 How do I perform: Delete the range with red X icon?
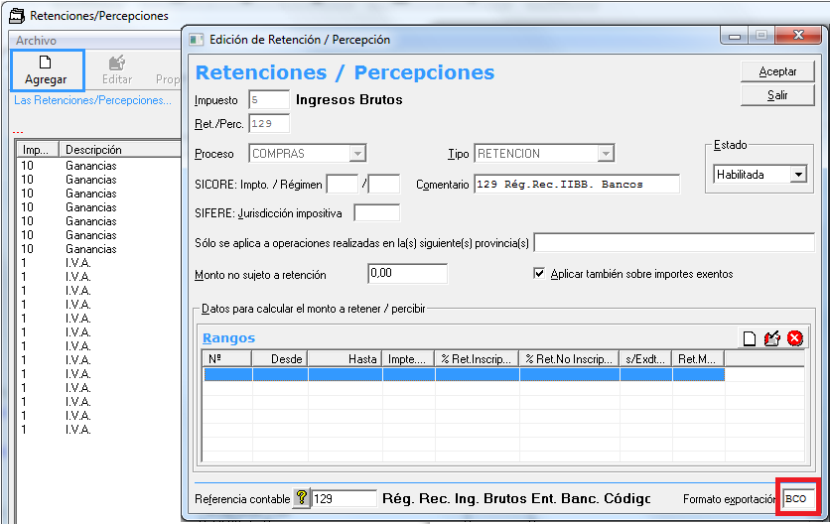tap(794, 338)
